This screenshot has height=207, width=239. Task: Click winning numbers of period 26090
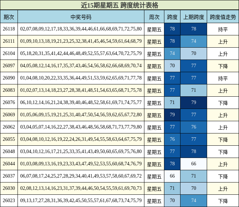(81, 78)
